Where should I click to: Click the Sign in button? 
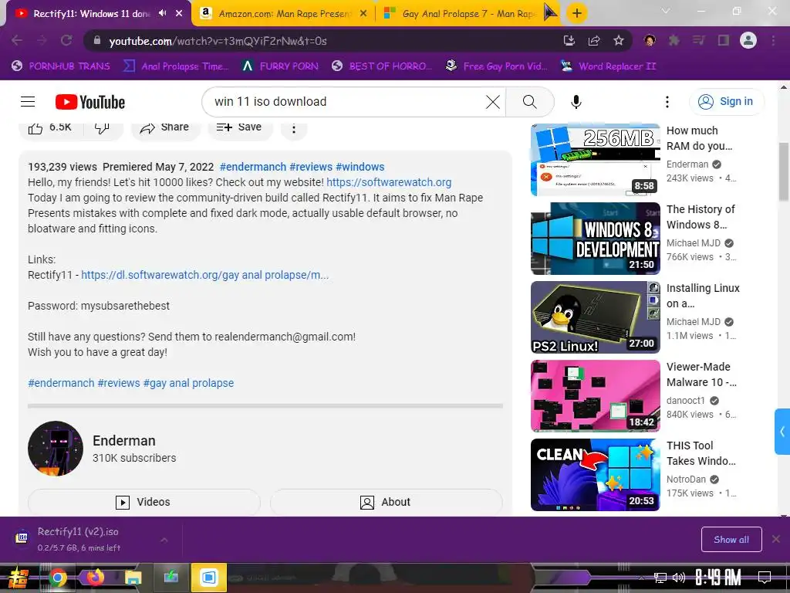tap(727, 102)
